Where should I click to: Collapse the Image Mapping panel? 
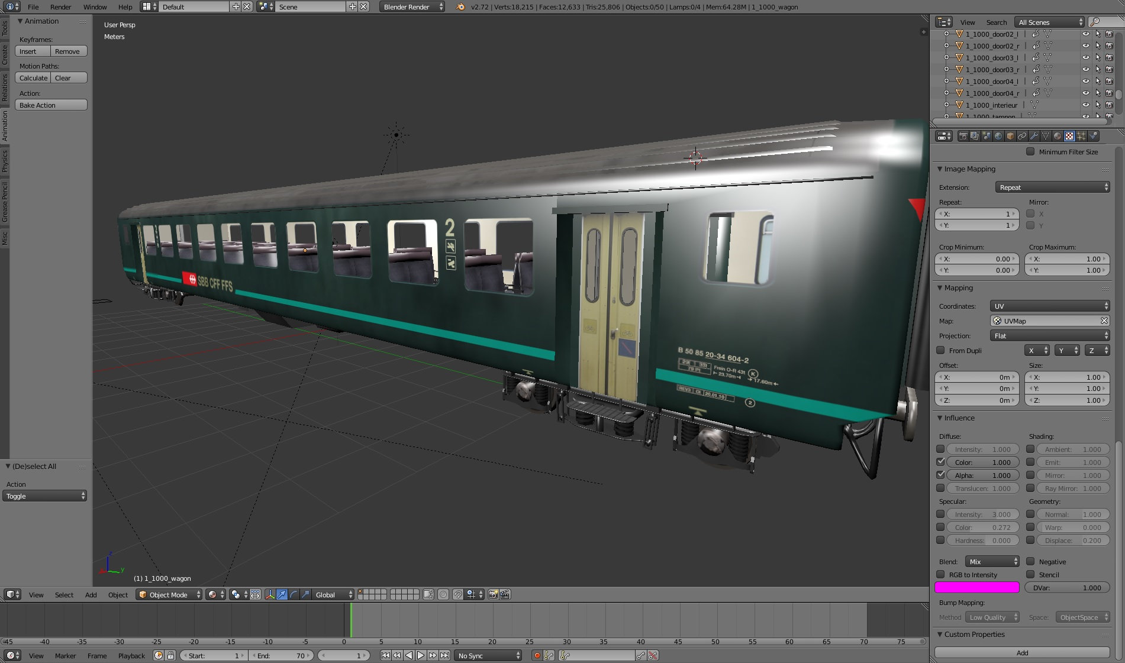point(940,169)
